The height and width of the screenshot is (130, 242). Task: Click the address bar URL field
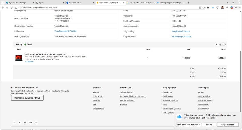click(x=108, y=7)
